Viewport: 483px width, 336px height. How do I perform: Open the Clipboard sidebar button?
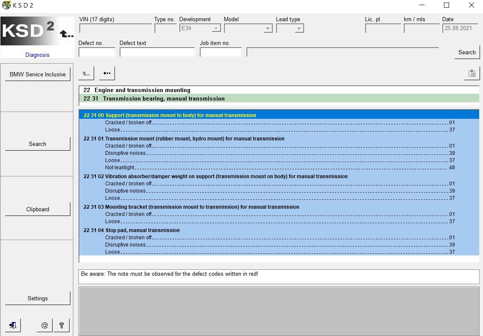38,209
